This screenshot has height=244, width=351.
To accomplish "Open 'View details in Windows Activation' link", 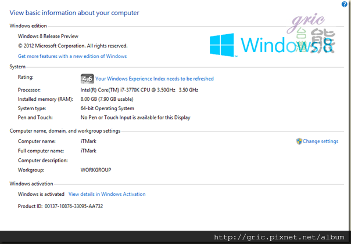I will (x=107, y=194).
